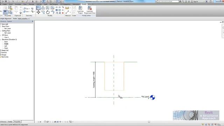Select Revit Links in project browser
The image size is (224, 126).
click(x=5, y=57)
